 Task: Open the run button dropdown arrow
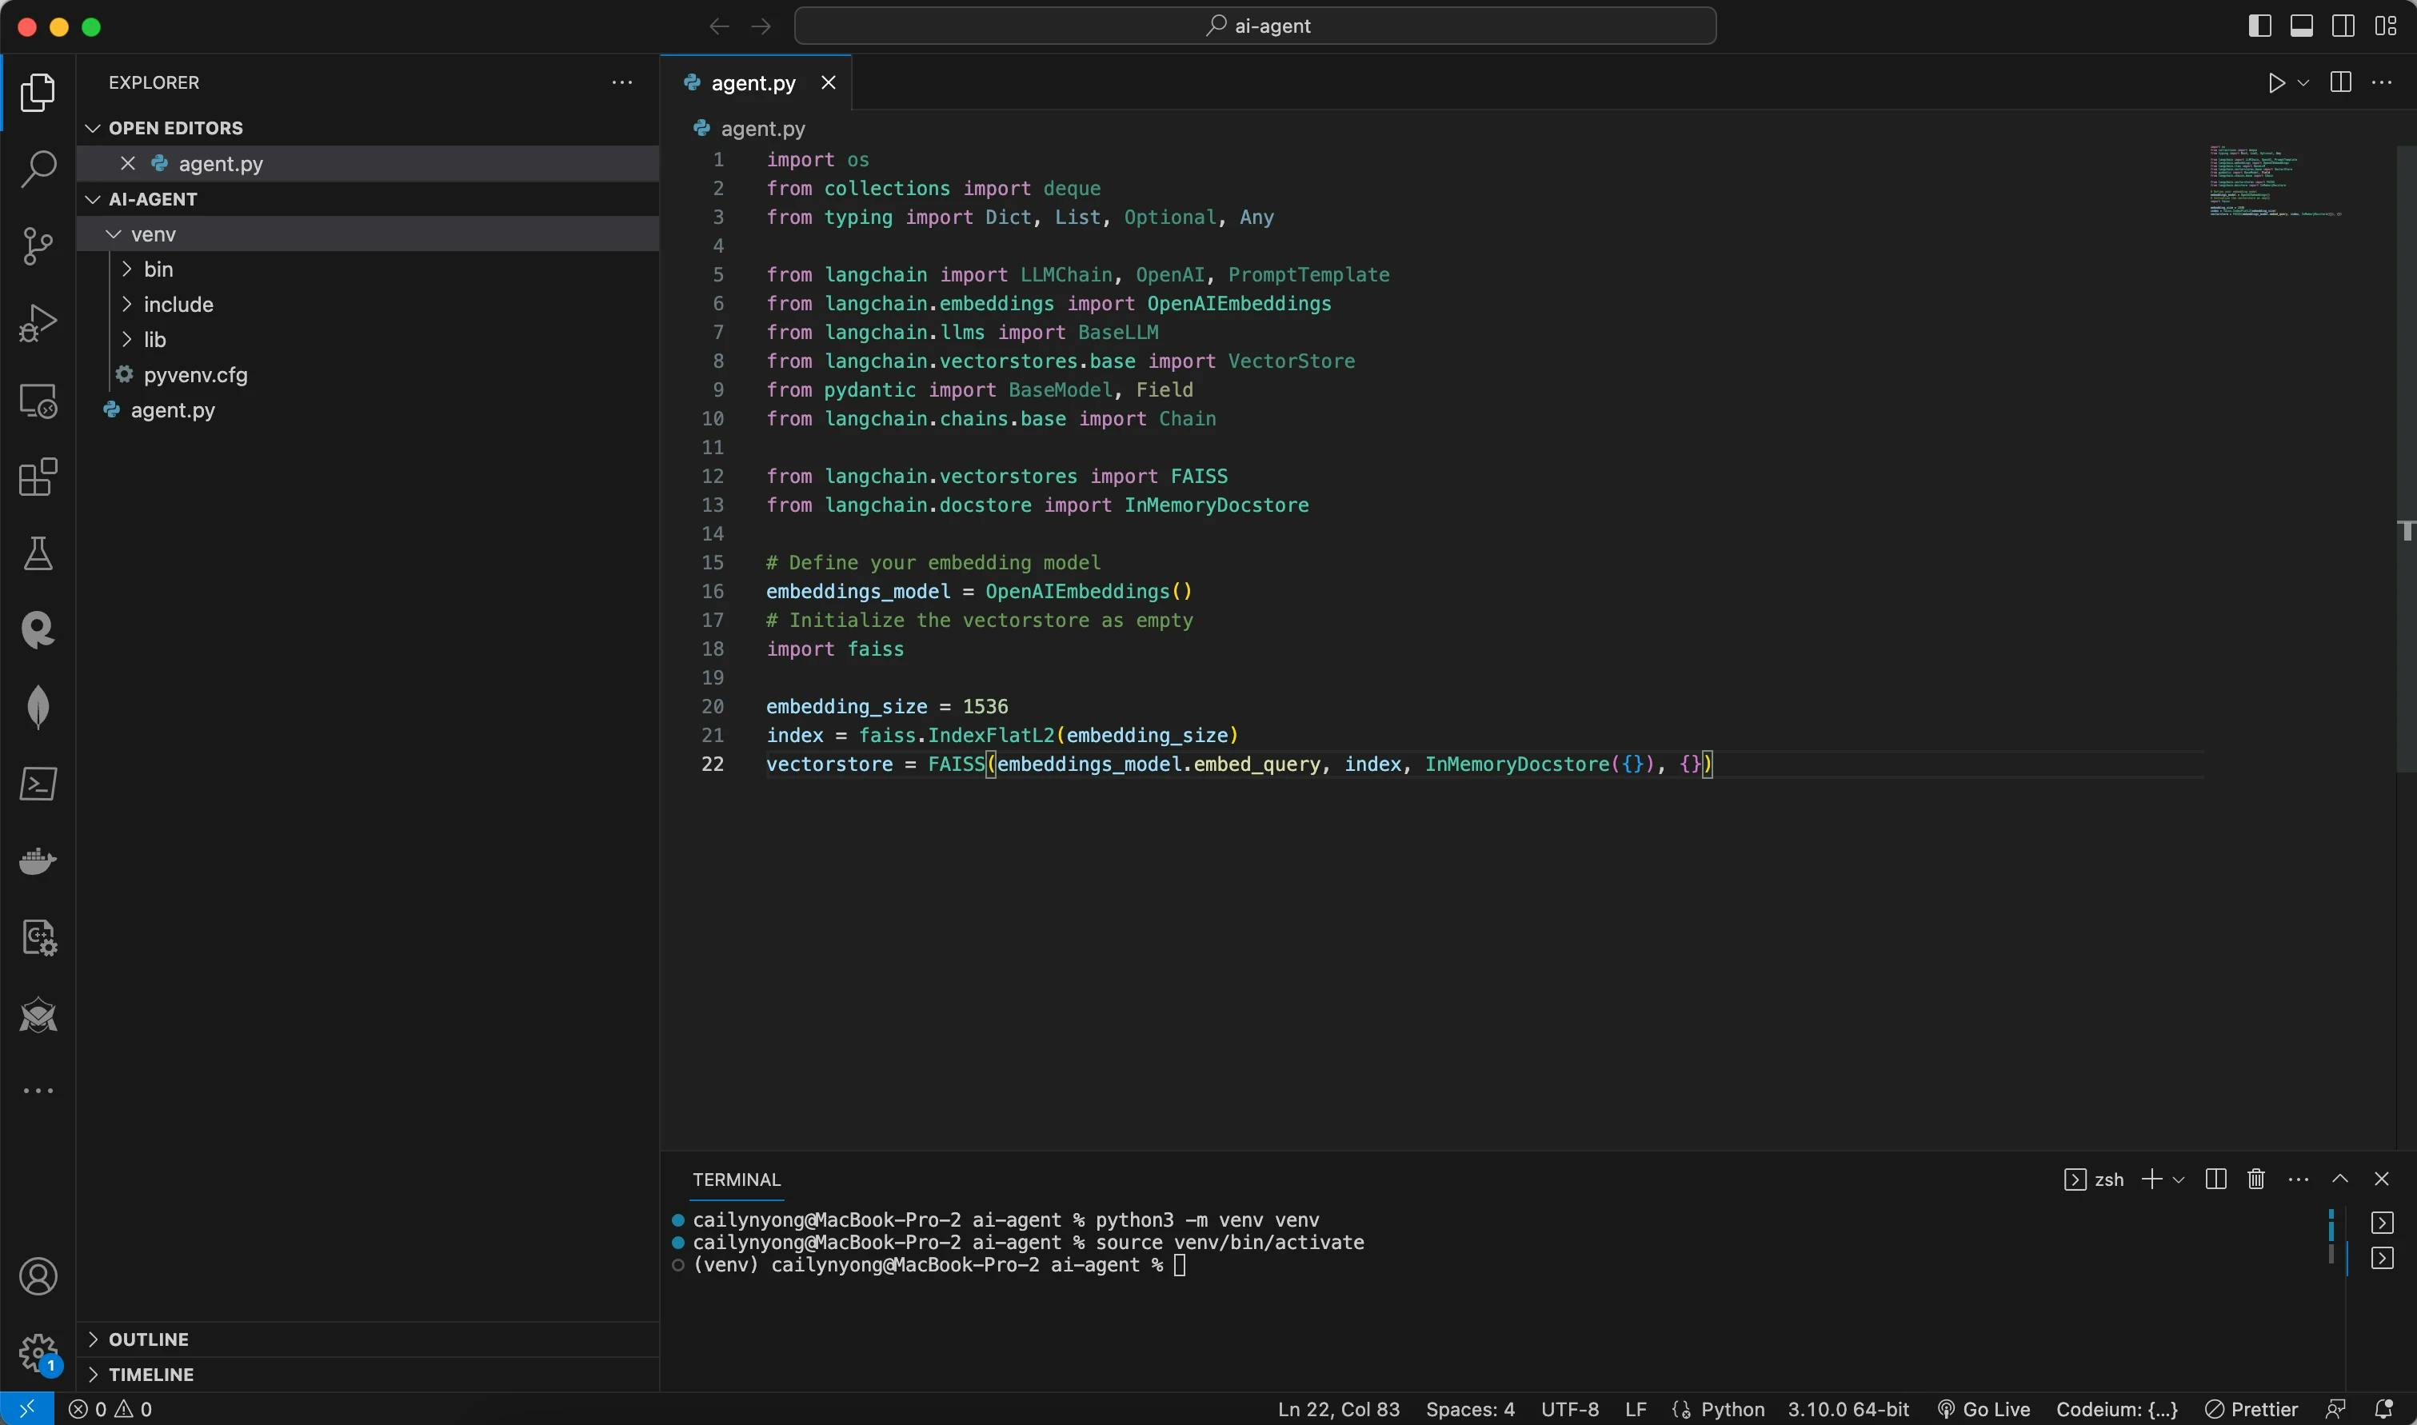tap(2303, 83)
